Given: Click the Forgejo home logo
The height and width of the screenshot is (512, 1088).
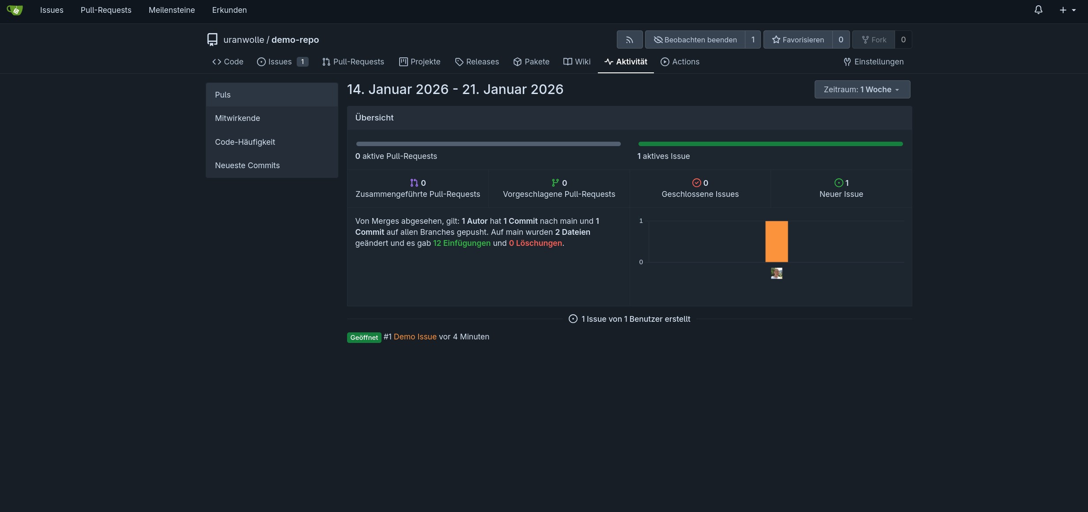Looking at the screenshot, I should tap(15, 10).
